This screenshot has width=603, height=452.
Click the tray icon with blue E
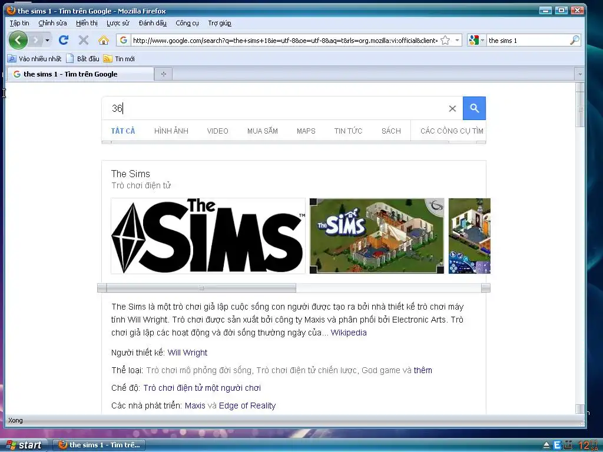point(557,446)
